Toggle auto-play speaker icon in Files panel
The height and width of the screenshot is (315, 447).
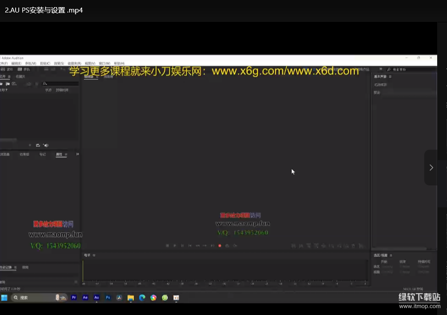[x=46, y=145]
